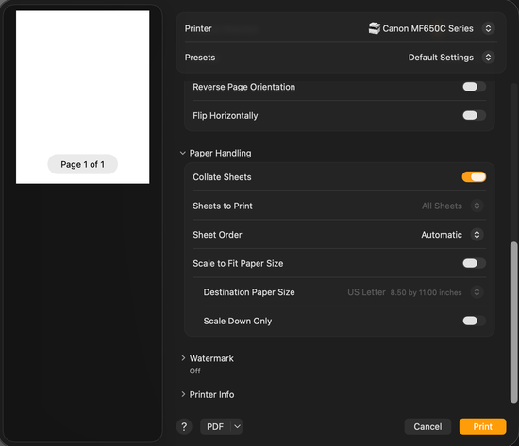Screen dimensions: 519x446
Task: Click the Canon printer icon
Action: pos(375,28)
